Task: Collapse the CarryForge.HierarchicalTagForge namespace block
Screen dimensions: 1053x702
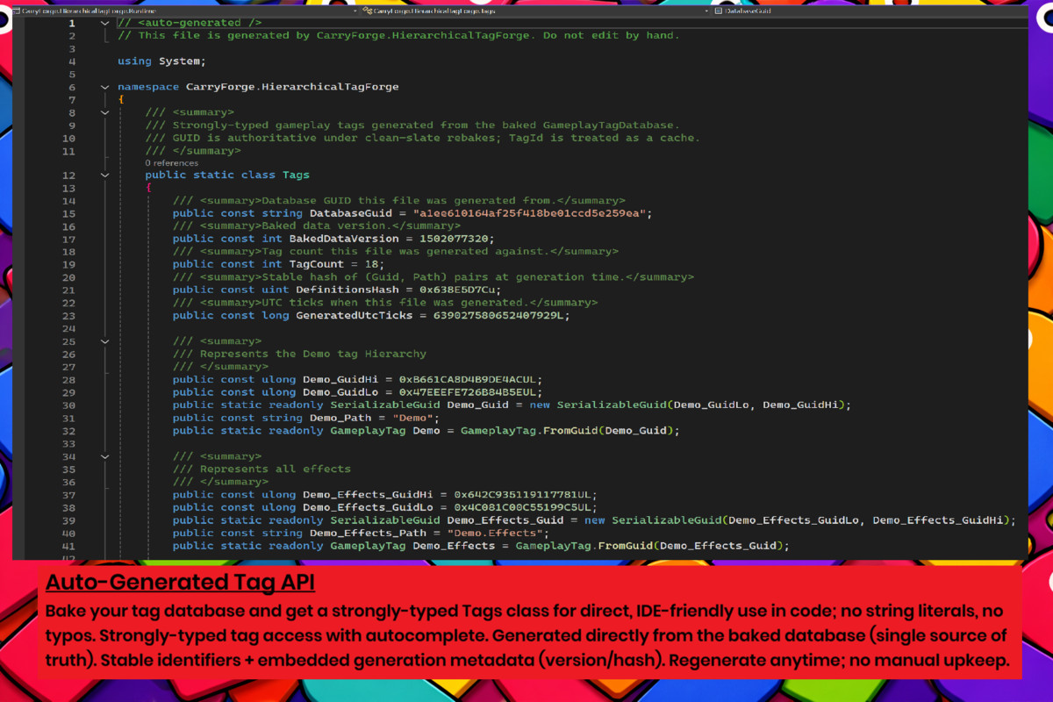Action: point(105,87)
